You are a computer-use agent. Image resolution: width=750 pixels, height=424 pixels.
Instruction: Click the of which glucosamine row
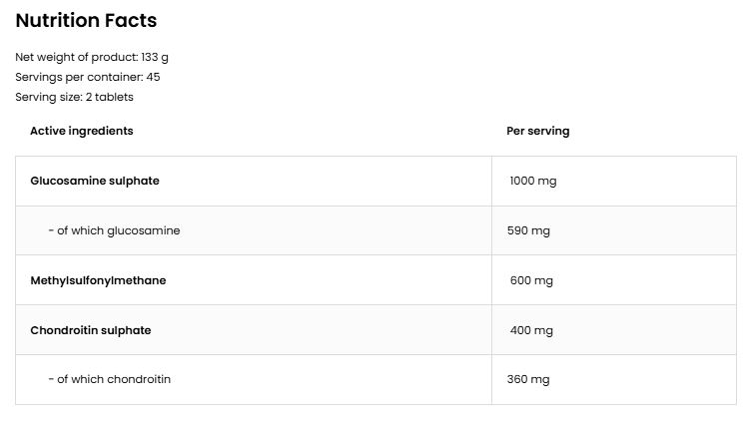[x=375, y=230]
